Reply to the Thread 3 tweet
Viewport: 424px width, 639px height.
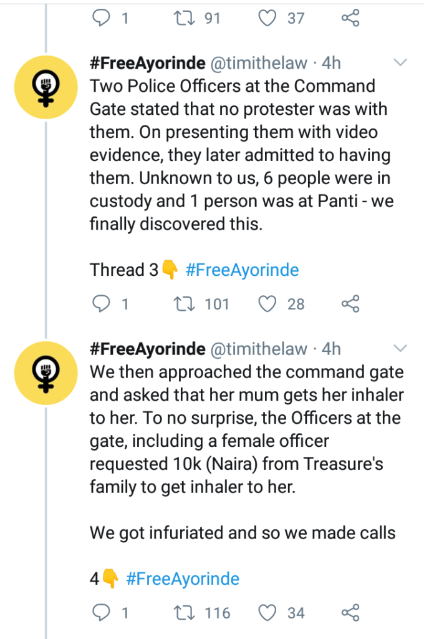click(x=101, y=304)
